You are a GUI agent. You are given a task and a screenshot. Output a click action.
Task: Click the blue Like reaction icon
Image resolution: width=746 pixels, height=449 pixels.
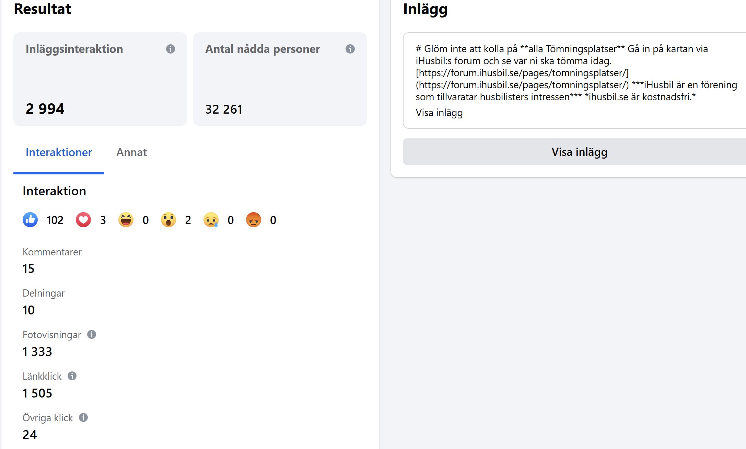coord(30,220)
